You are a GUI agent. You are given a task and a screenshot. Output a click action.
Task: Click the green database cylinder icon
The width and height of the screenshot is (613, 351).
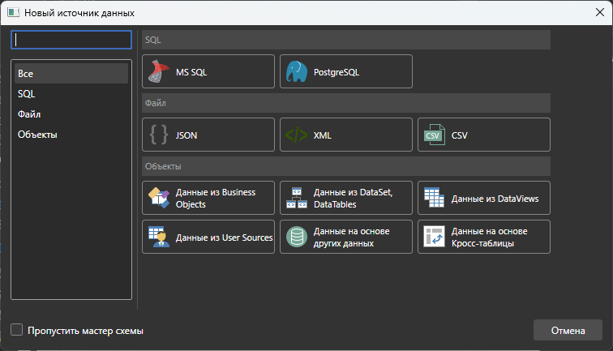click(x=297, y=237)
